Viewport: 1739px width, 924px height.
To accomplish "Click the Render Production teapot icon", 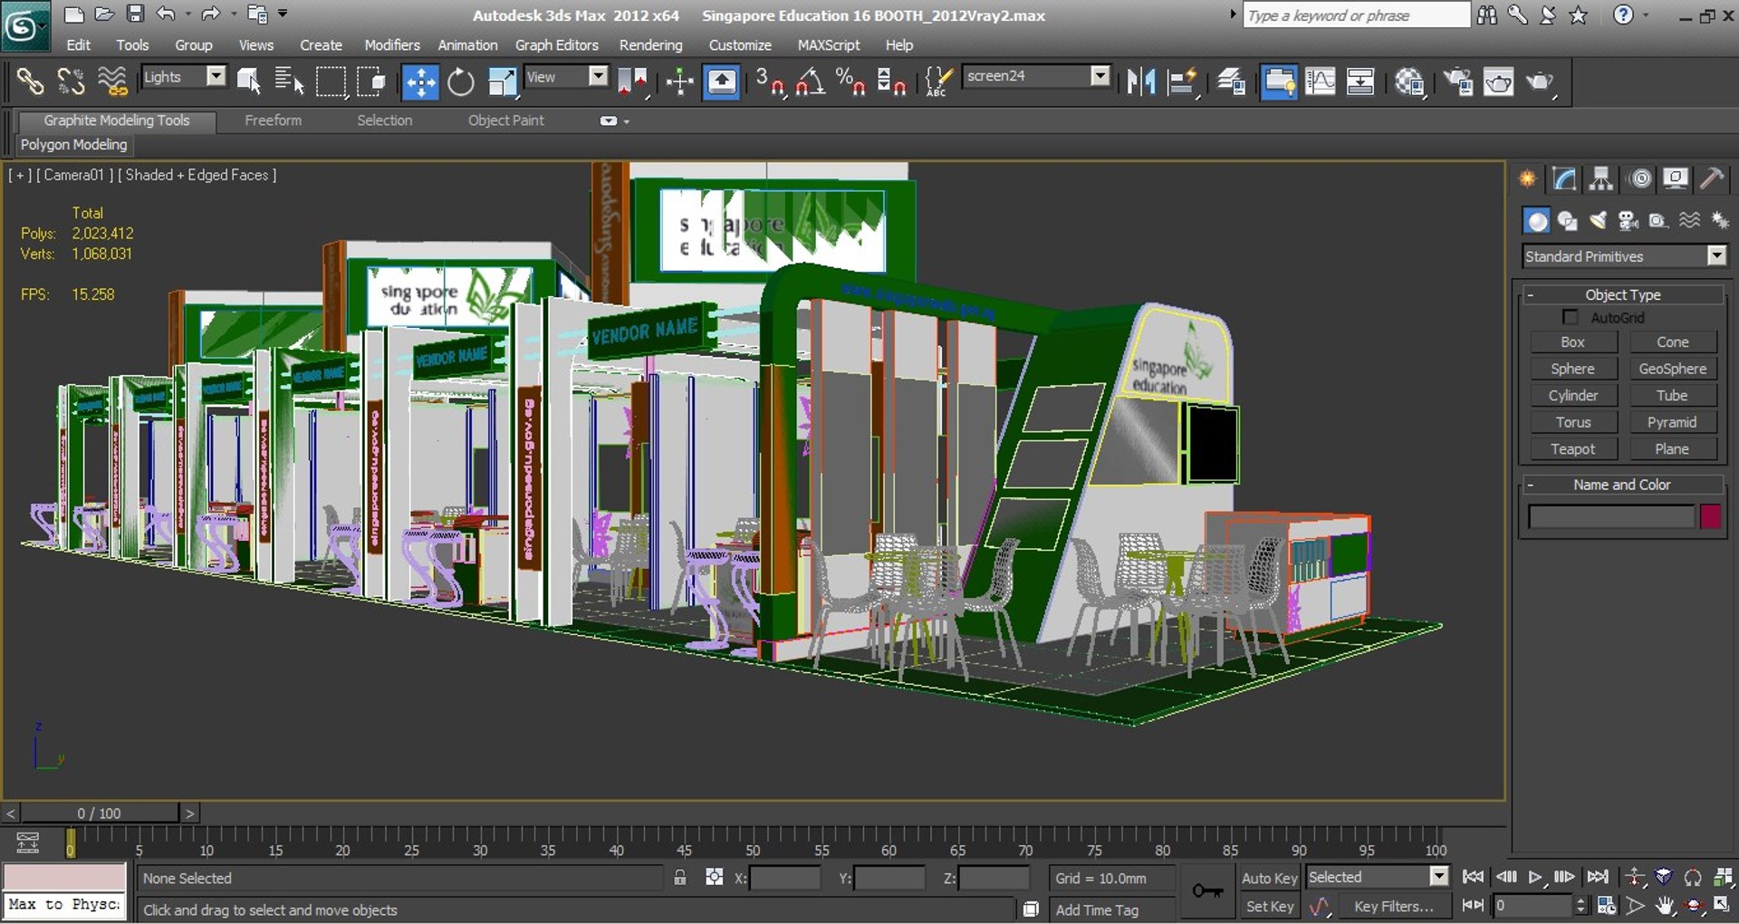I will [1540, 82].
